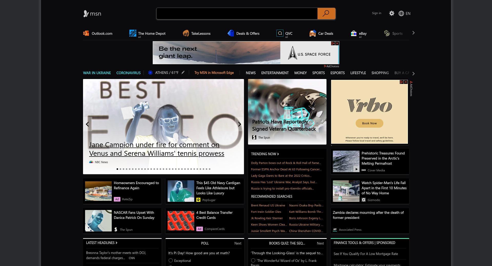The width and height of the screenshot is (492, 266).
Task: Click inside the search text field
Action: click(x=237, y=14)
